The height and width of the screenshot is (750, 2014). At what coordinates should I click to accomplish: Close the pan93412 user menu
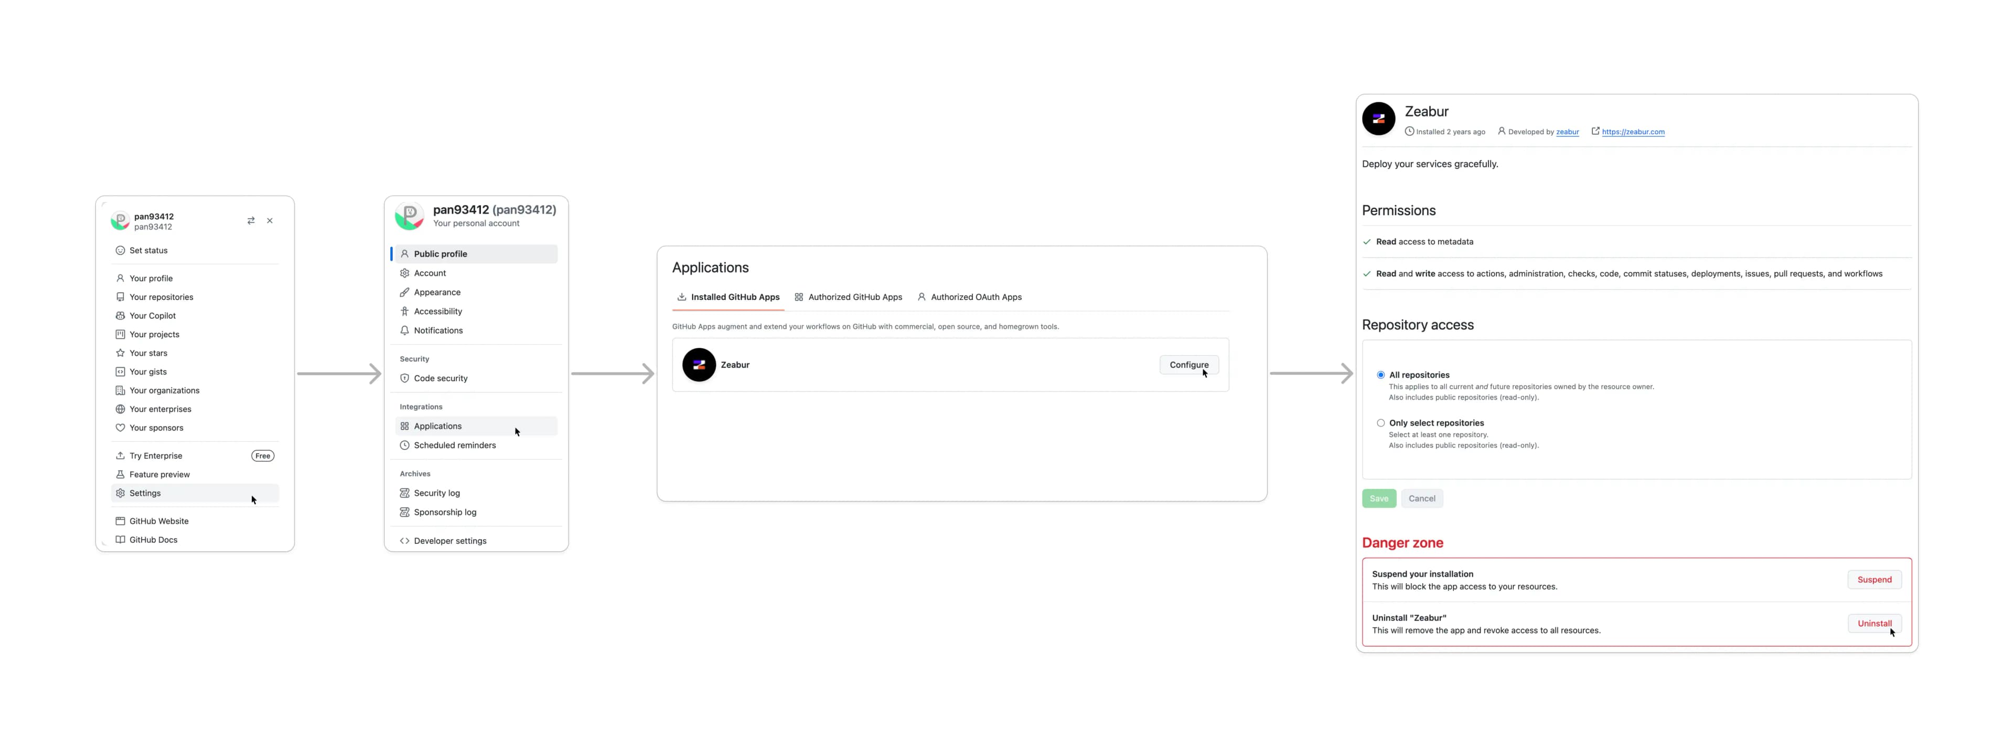click(270, 221)
